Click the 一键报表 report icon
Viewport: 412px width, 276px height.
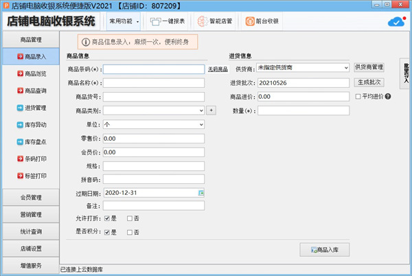tap(155, 21)
